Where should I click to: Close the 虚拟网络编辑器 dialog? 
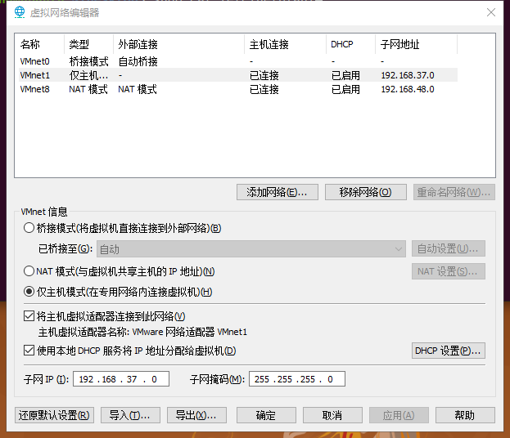[x=491, y=12]
